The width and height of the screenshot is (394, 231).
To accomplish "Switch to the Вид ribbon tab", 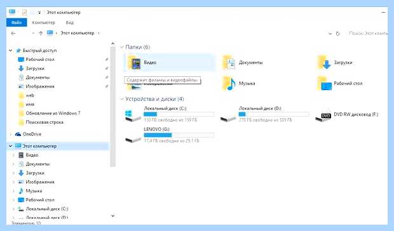I will [70, 23].
